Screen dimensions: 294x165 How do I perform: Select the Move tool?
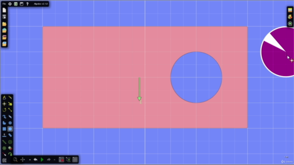[4, 104]
